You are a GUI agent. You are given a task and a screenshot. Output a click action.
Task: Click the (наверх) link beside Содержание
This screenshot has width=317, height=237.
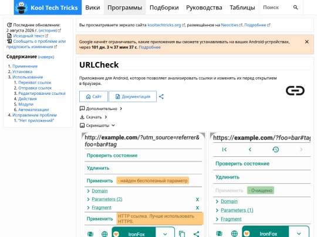46,57
